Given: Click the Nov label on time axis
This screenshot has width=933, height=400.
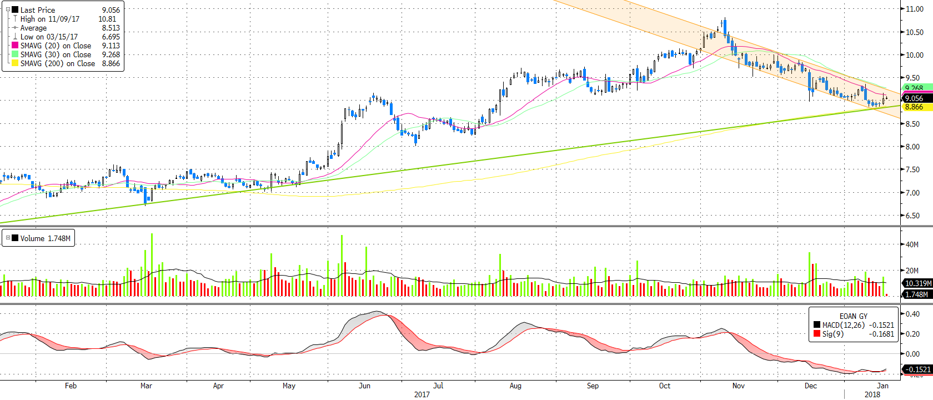Looking at the screenshot, I should tap(738, 386).
